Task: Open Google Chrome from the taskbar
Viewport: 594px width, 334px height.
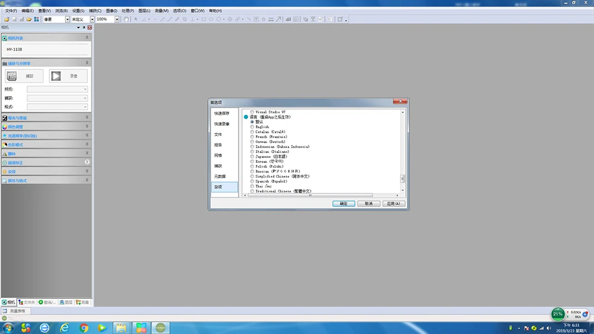Action: (x=84, y=327)
